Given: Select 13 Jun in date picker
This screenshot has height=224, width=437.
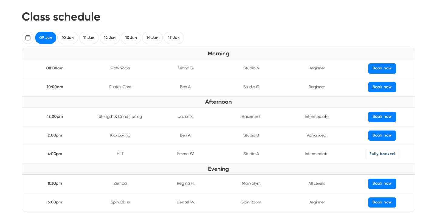Looking at the screenshot, I should click(x=131, y=38).
